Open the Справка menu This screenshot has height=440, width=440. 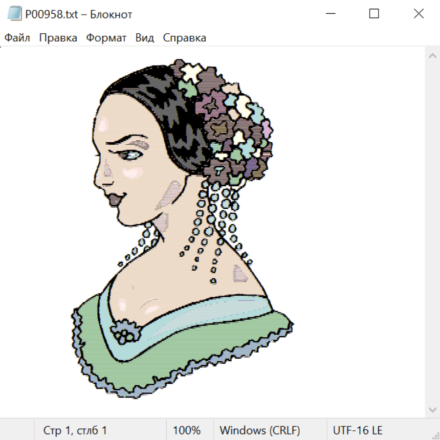(x=184, y=38)
